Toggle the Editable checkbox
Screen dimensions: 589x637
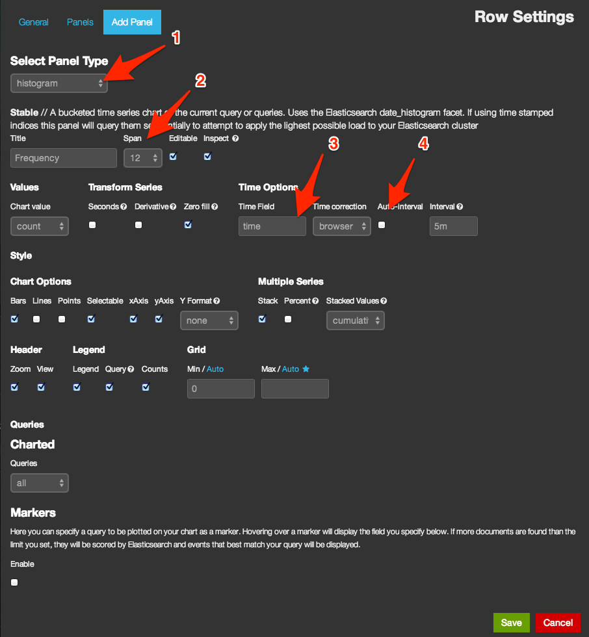tap(173, 157)
